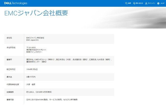Select the 本社所在地 row label
The width and height of the screenshot is (166, 105).
click(11, 48)
